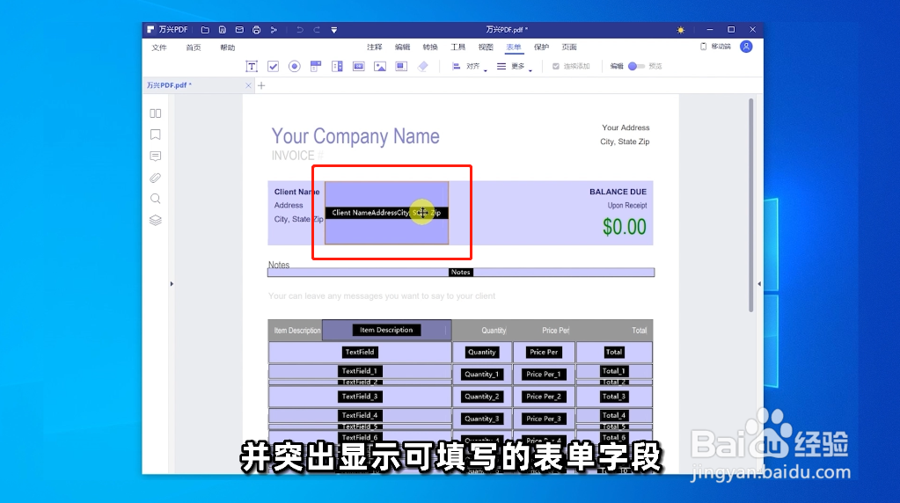This screenshot has width=900, height=503.
Task: Select the signature field form tool
Action: [401, 67]
